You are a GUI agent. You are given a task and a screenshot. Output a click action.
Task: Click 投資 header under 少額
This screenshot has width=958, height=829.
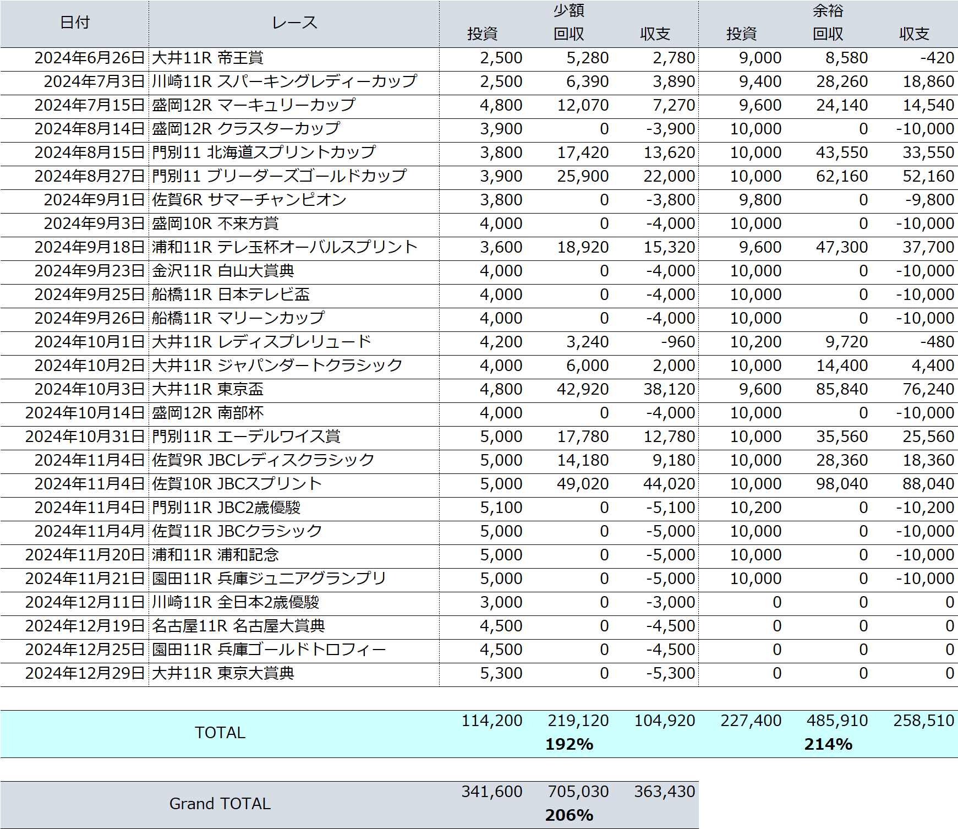click(x=483, y=34)
